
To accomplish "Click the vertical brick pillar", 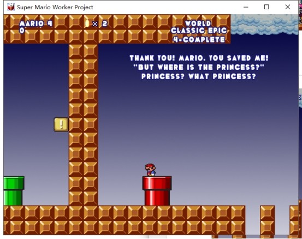I will click(x=84, y=125).
